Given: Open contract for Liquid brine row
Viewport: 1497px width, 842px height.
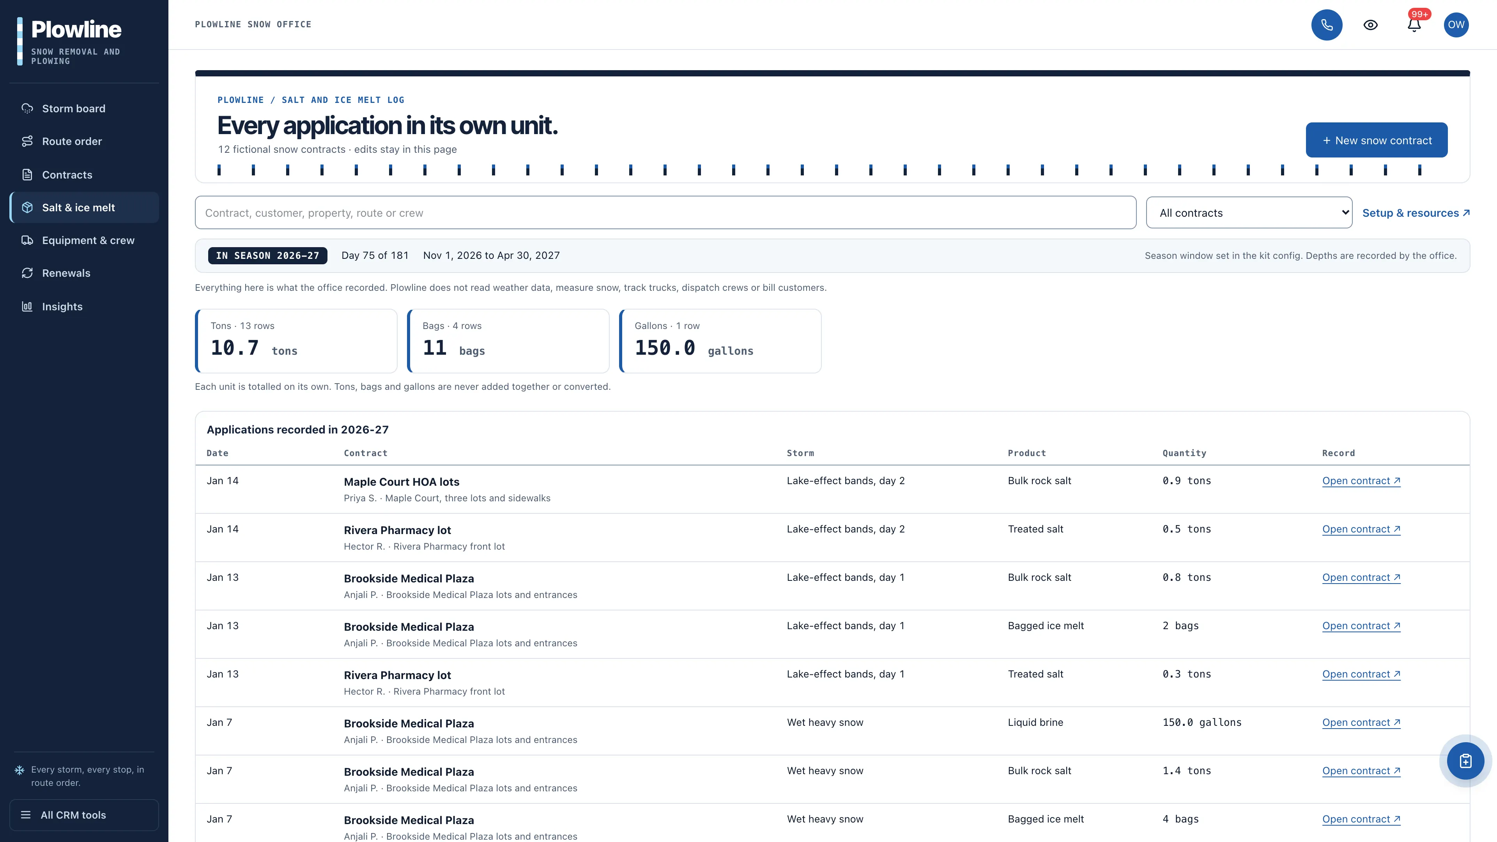Looking at the screenshot, I should pos(1361,722).
